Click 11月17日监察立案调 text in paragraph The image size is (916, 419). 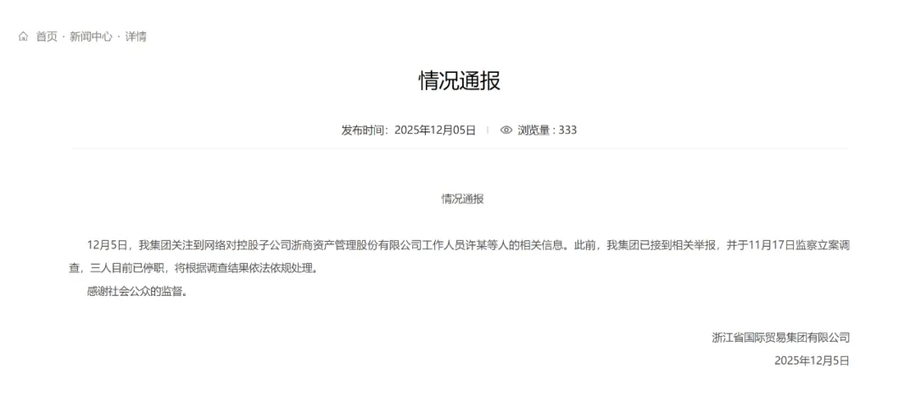(x=796, y=245)
